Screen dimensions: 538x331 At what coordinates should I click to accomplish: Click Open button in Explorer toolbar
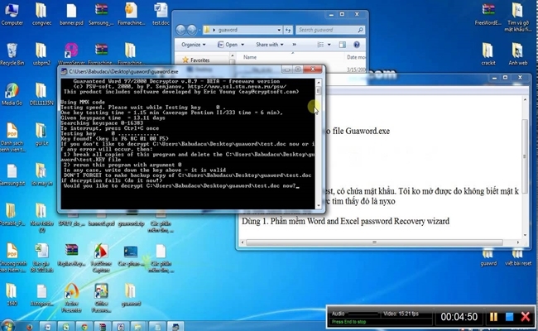coord(228,45)
